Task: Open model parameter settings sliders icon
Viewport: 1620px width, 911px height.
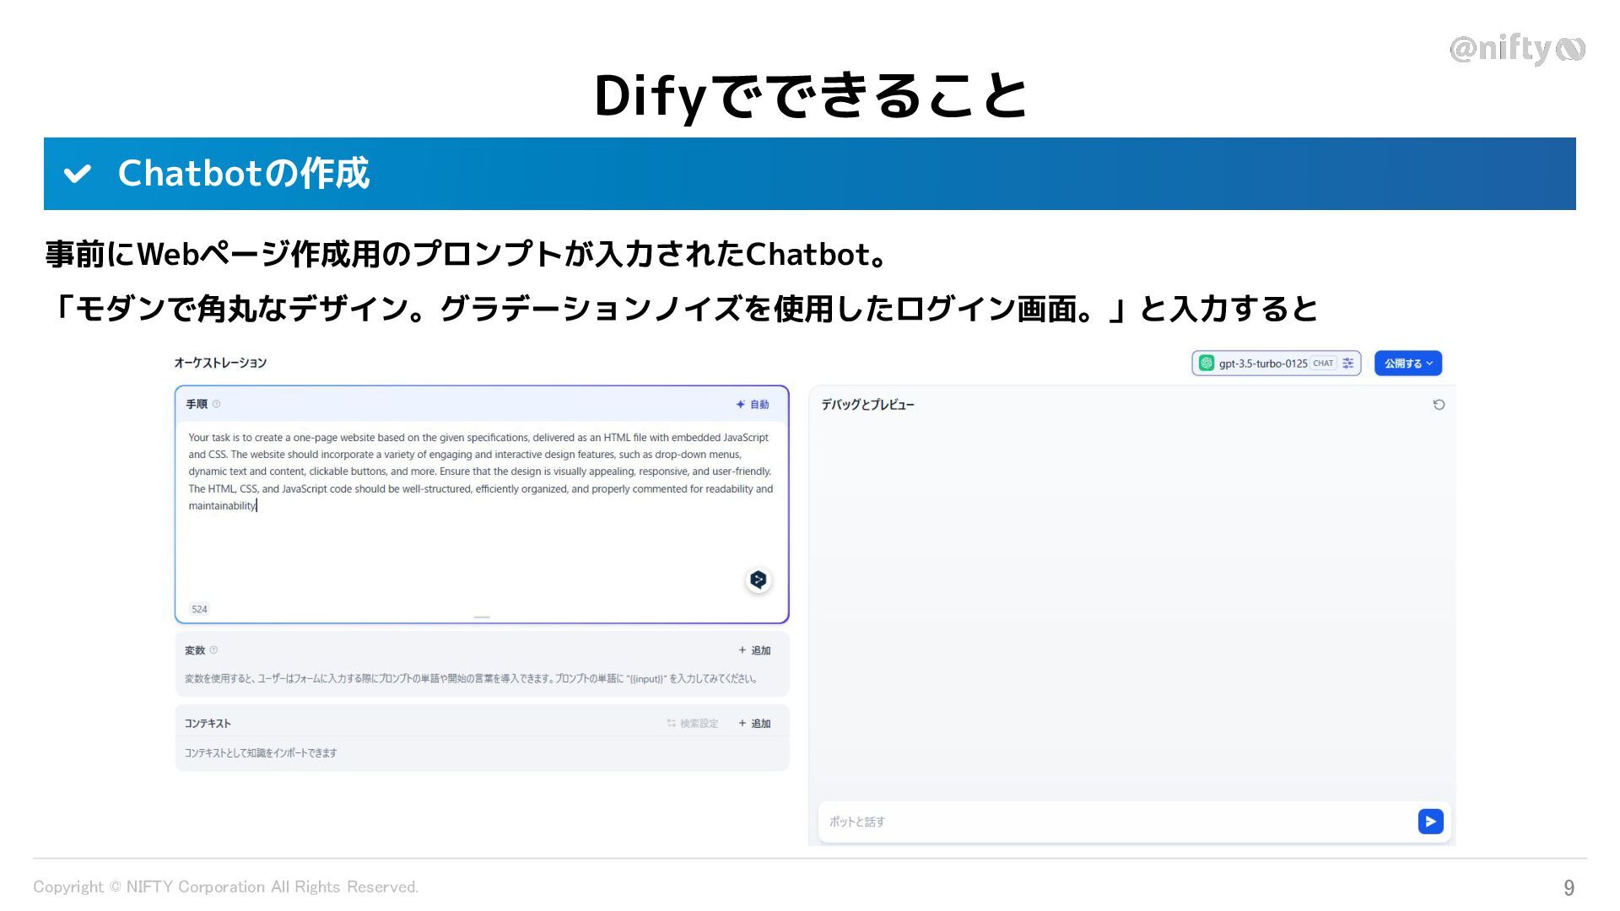Action: click(1348, 364)
